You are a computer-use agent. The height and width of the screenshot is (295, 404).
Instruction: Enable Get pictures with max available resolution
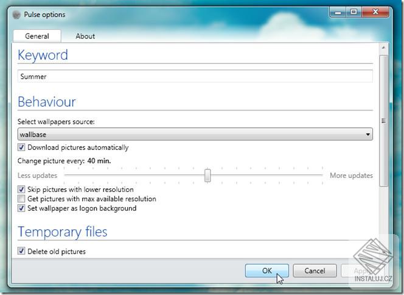coord(21,199)
